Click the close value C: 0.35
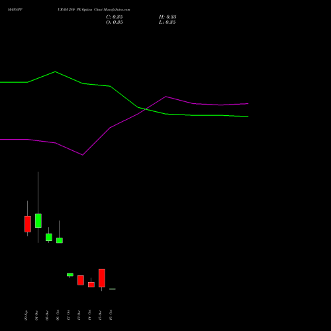Image resolution: width=331 pixels, height=331 pixels. point(115,17)
